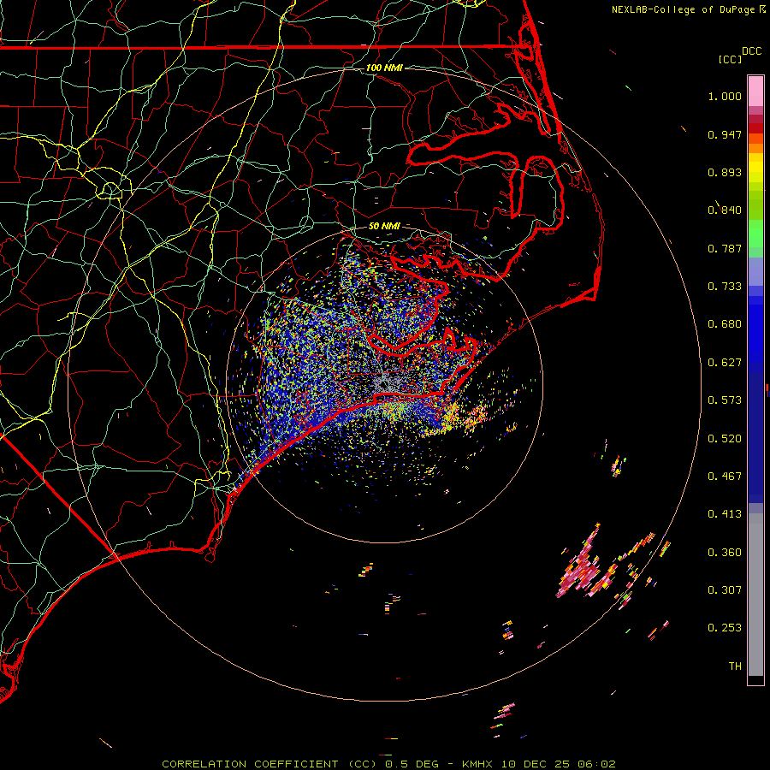The width and height of the screenshot is (770, 770).
Task: Select the 0.947 scale value
Action: pos(725,134)
